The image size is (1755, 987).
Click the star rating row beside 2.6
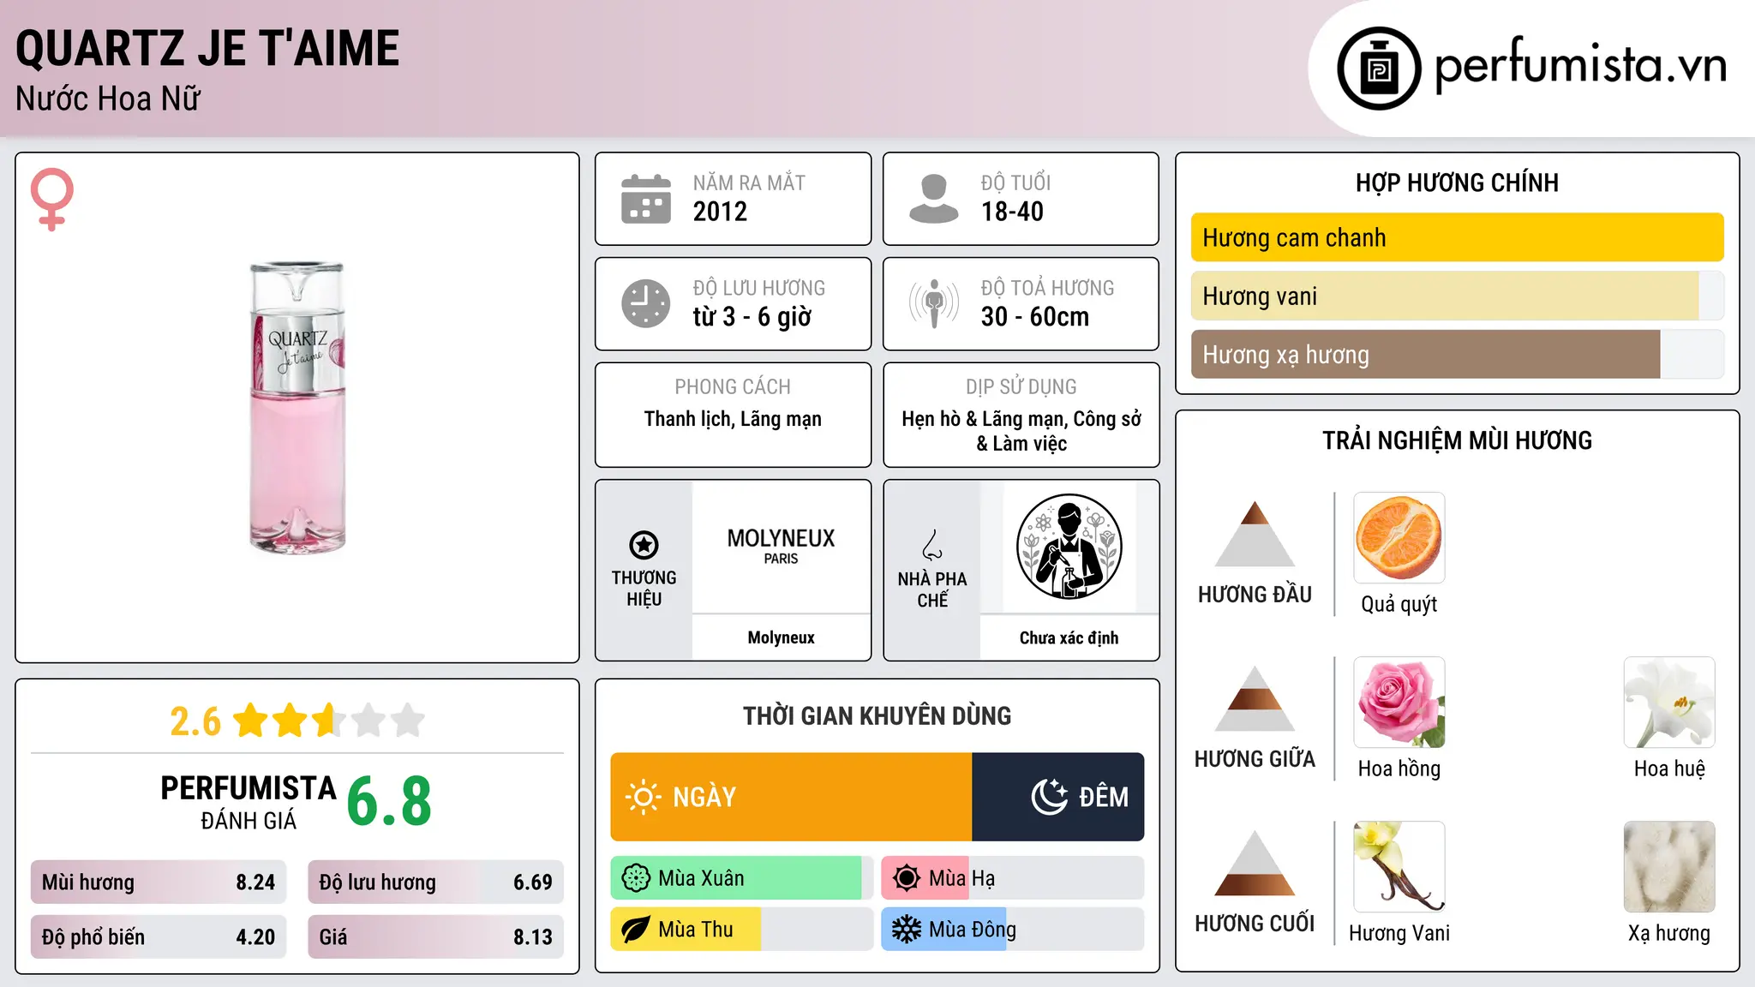329,721
